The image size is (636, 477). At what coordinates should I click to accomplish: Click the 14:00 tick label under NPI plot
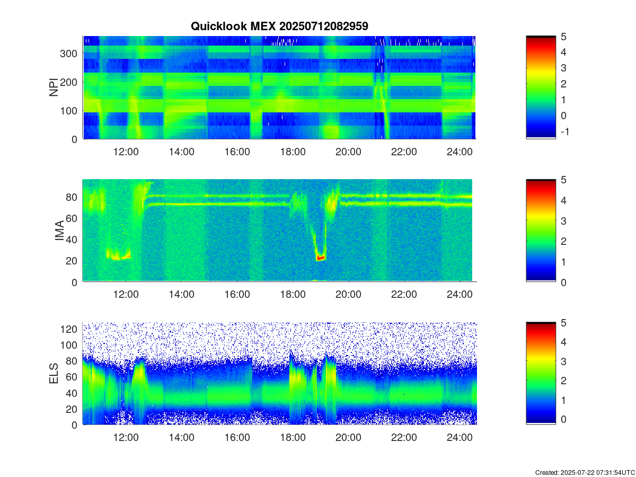pyautogui.click(x=182, y=152)
